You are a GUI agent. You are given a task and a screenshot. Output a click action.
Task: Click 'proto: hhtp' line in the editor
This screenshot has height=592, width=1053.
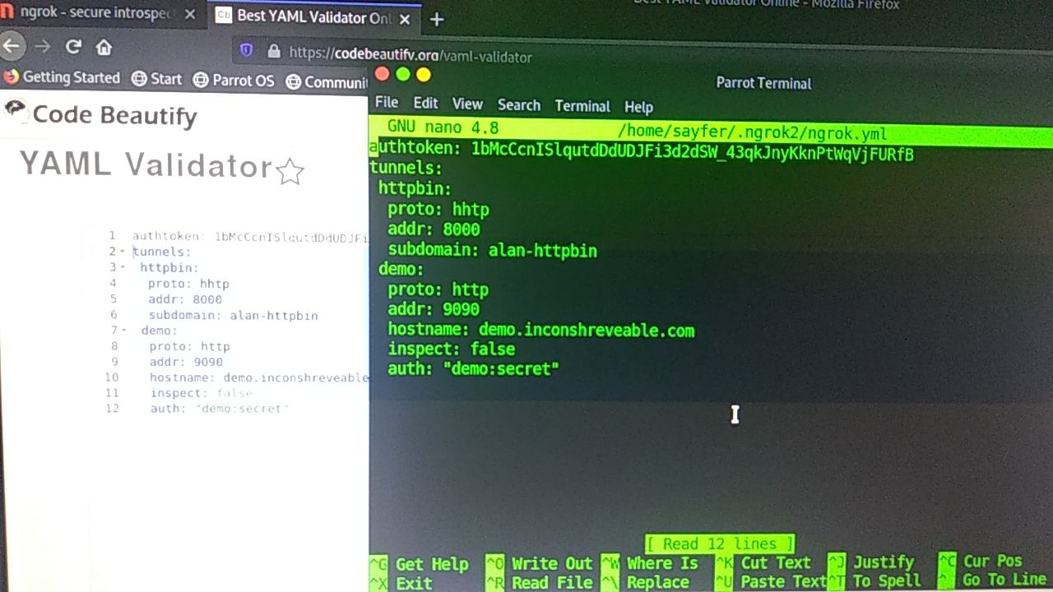188,284
